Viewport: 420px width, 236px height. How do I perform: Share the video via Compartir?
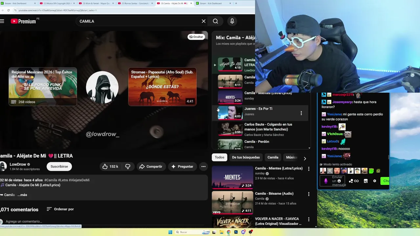[151, 167]
